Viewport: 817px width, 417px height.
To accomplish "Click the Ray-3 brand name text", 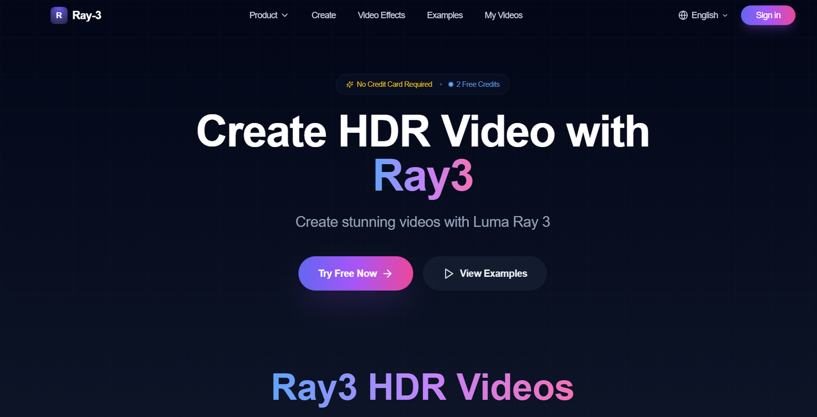I will tap(87, 15).
